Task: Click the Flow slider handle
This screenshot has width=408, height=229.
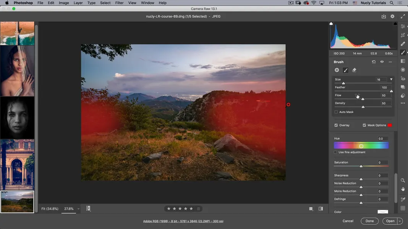Action: (363, 99)
